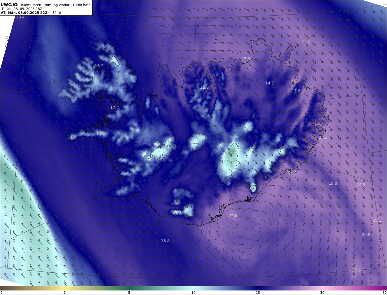
Task: Click the 17.2 value label
Action: click(x=114, y=107)
